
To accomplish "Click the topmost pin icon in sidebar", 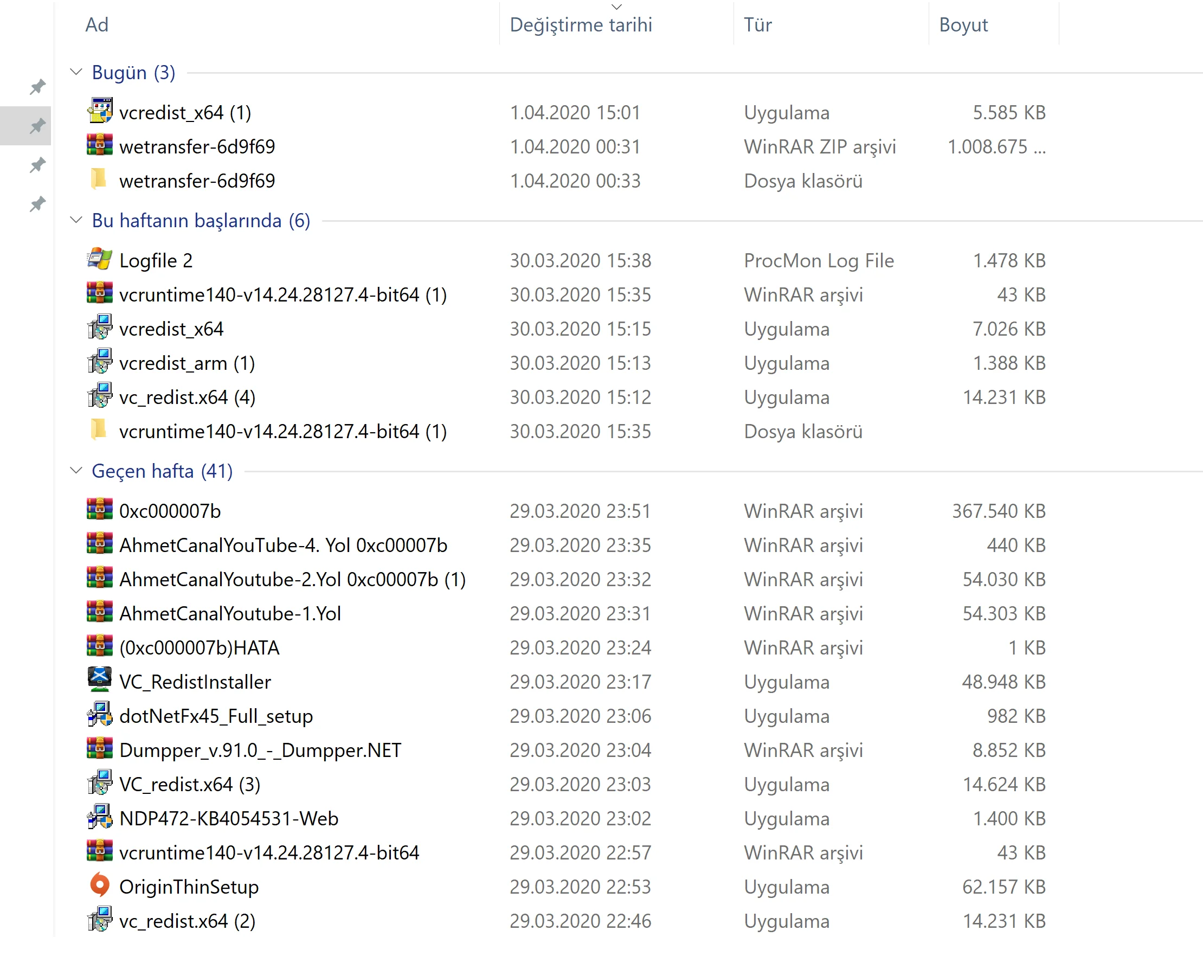I will point(37,87).
